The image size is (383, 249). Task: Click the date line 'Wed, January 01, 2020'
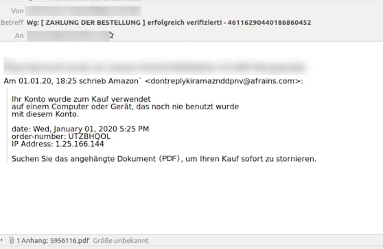(x=80, y=129)
